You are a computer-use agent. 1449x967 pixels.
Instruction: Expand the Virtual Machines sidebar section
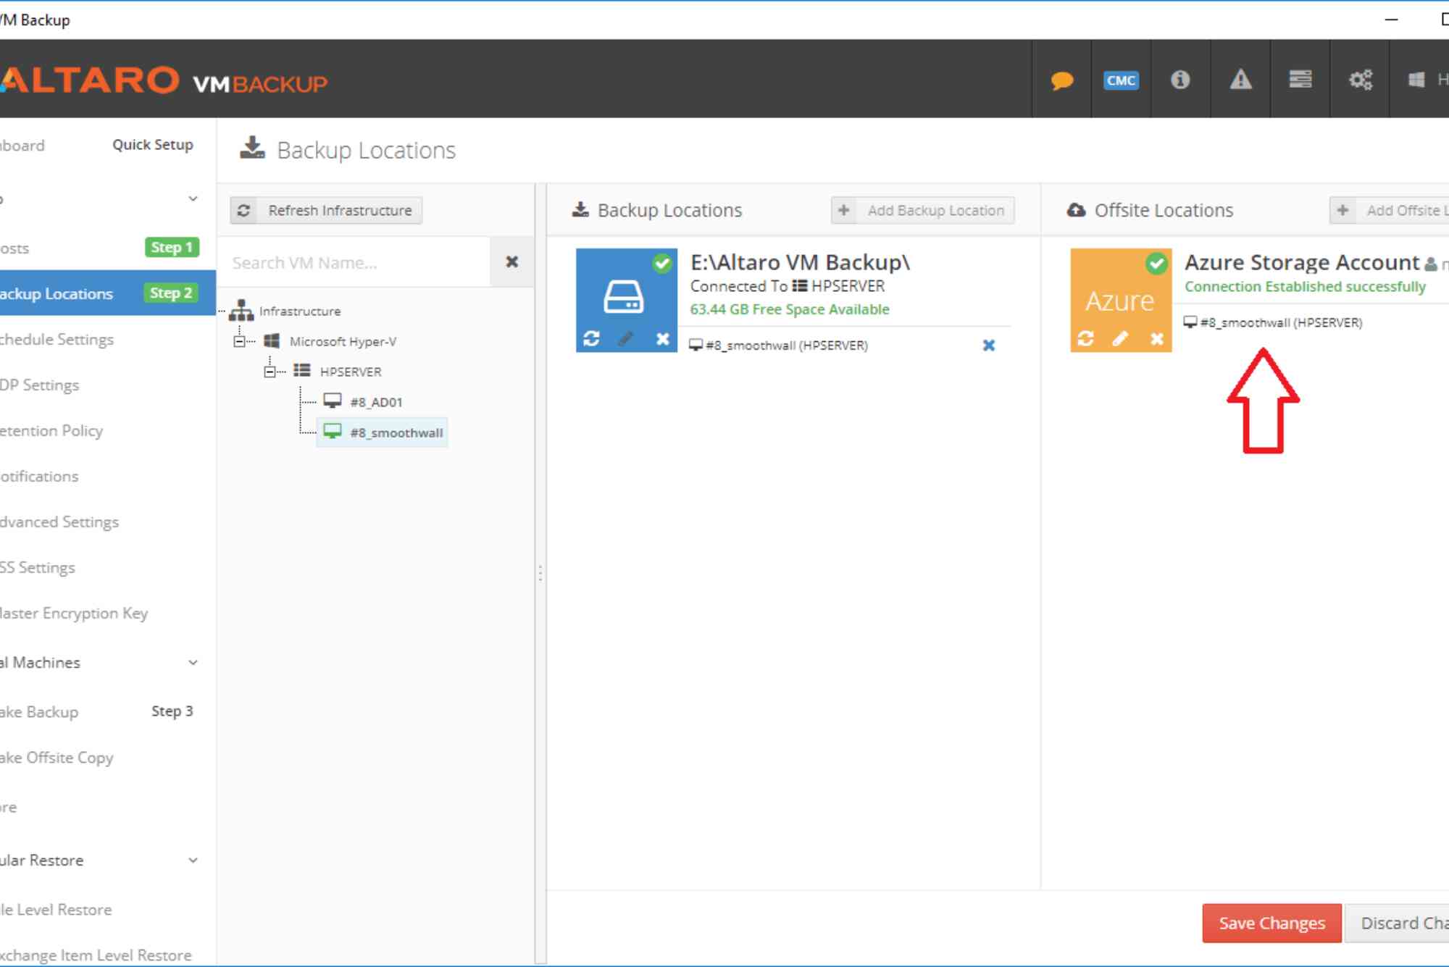tap(193, 662)
